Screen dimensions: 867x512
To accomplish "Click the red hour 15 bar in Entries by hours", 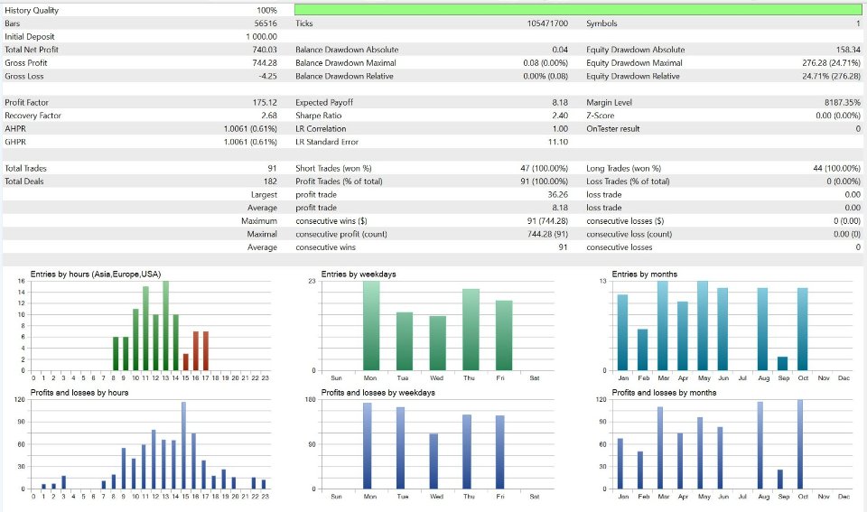I will click(186, 362).
